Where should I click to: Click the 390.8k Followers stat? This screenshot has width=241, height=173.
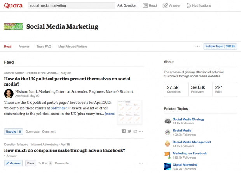(x=200, y=89)
